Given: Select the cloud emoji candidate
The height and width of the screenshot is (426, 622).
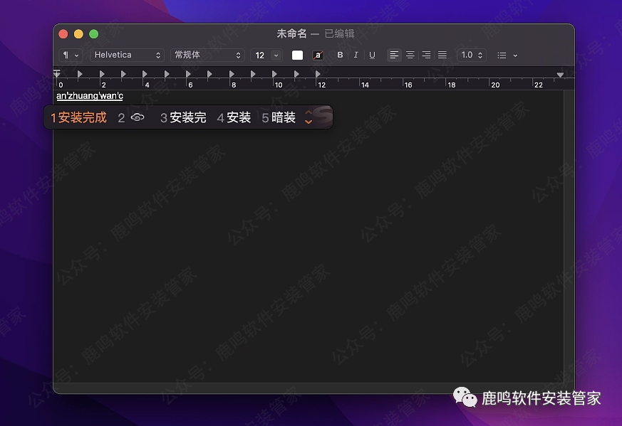Looking at the screenshot, I should point(138,117).
